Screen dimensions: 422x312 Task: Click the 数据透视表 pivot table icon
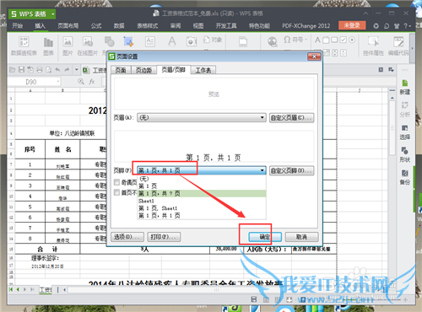point(24,42)
